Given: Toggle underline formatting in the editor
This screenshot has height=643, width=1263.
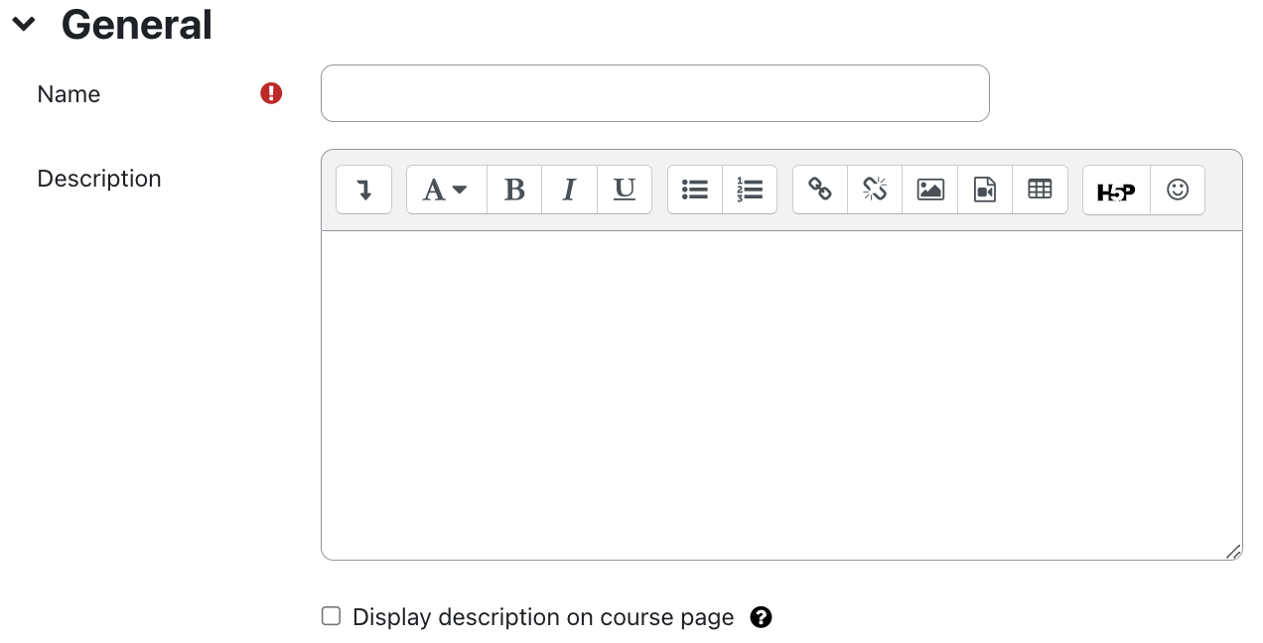Looking at the screenshot, I should coord(625,190).
